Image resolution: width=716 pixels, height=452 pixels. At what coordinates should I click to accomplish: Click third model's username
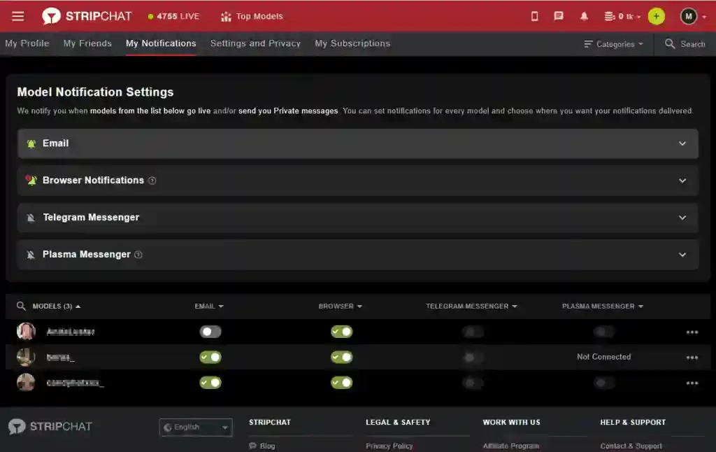75,383
